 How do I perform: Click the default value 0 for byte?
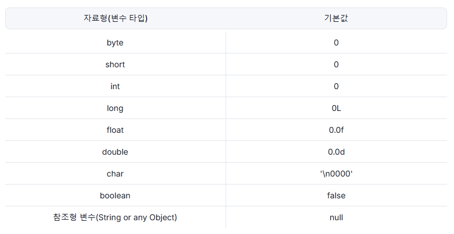click(x=336, y=43)
